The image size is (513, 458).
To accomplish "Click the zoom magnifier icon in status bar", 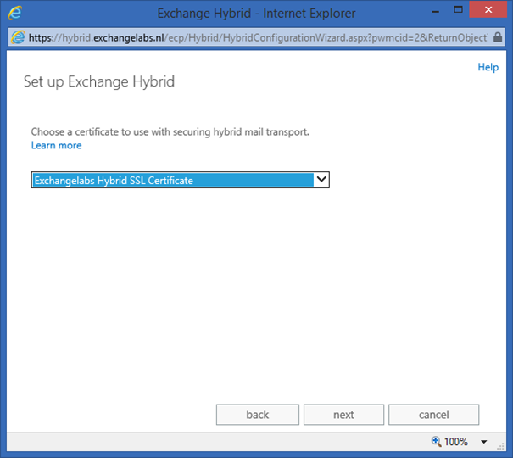I will (436, 442).
